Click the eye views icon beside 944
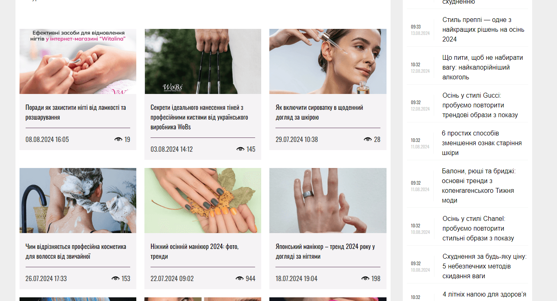This screenshot has width=557, height=301. point(240,278)
